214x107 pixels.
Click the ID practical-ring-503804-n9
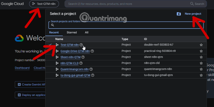[x=160, y=51]
